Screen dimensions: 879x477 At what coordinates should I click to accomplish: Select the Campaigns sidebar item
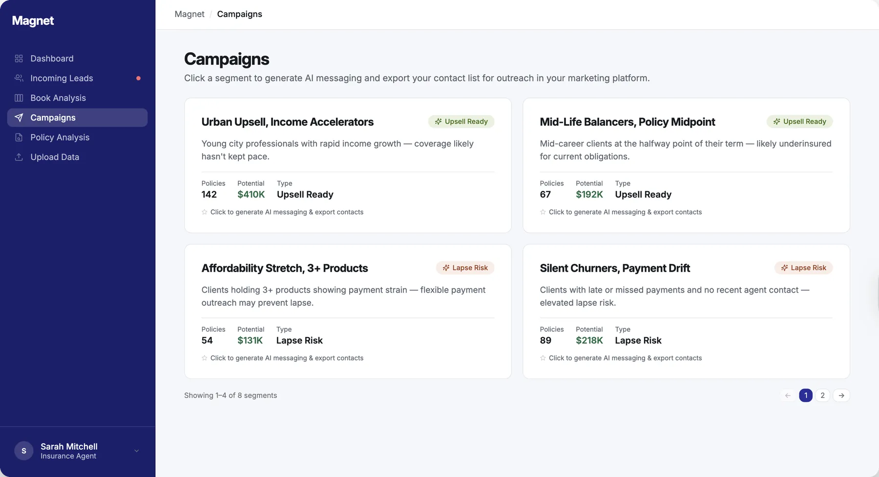click(77, 118)
